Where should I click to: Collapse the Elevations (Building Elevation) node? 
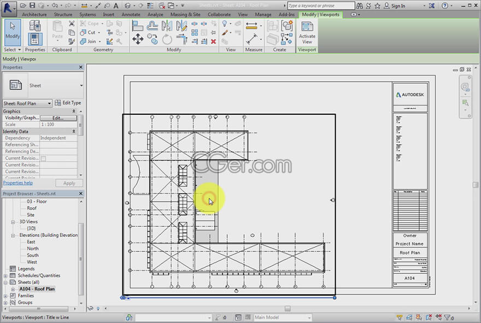point(13,235)
